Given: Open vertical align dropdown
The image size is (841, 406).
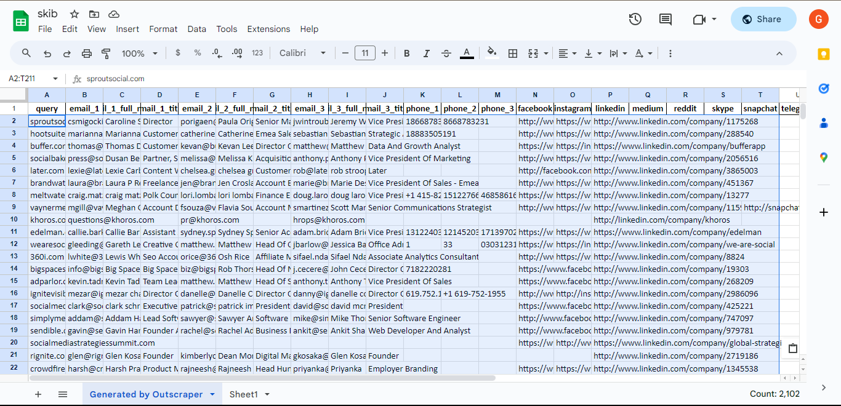Looking at the screenshot, I should click(592, 54).
